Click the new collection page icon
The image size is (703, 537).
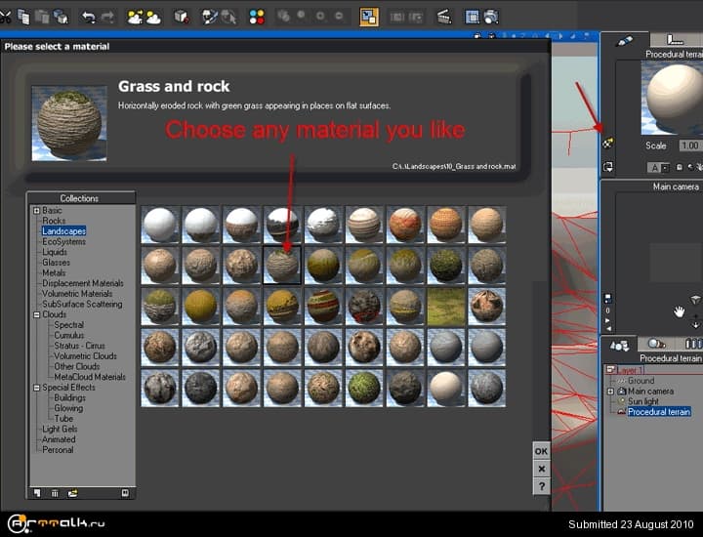click(x=37, y=493)
